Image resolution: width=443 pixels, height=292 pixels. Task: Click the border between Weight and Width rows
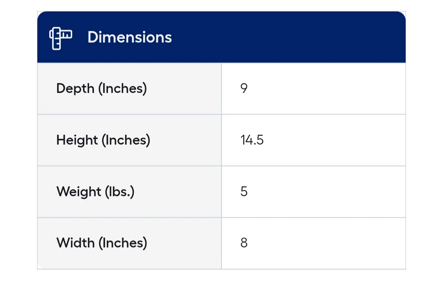[x=221, y=217]
